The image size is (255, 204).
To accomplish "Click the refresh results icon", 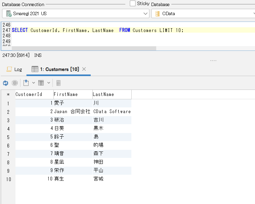I will coord(5,83).
